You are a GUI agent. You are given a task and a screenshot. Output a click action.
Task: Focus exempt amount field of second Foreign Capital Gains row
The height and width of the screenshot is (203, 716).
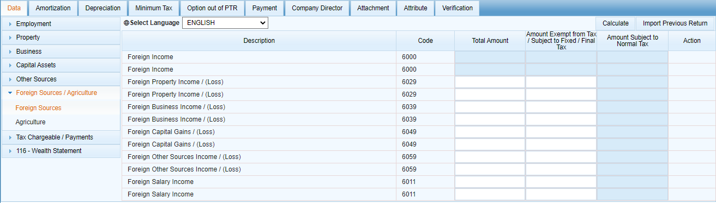[x=561, y=144]
